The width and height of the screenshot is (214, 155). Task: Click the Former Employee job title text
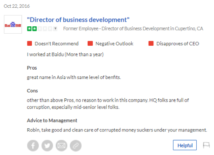click(x=133, y=29)
